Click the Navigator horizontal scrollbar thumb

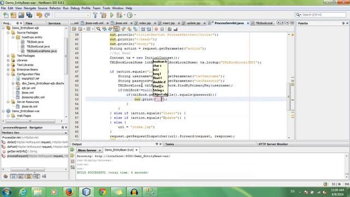28,169
